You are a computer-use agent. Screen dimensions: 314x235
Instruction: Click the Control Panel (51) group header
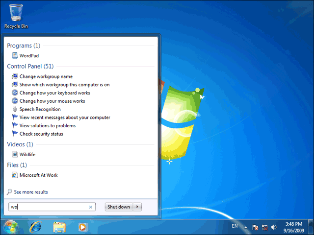[x=30, y=67]
